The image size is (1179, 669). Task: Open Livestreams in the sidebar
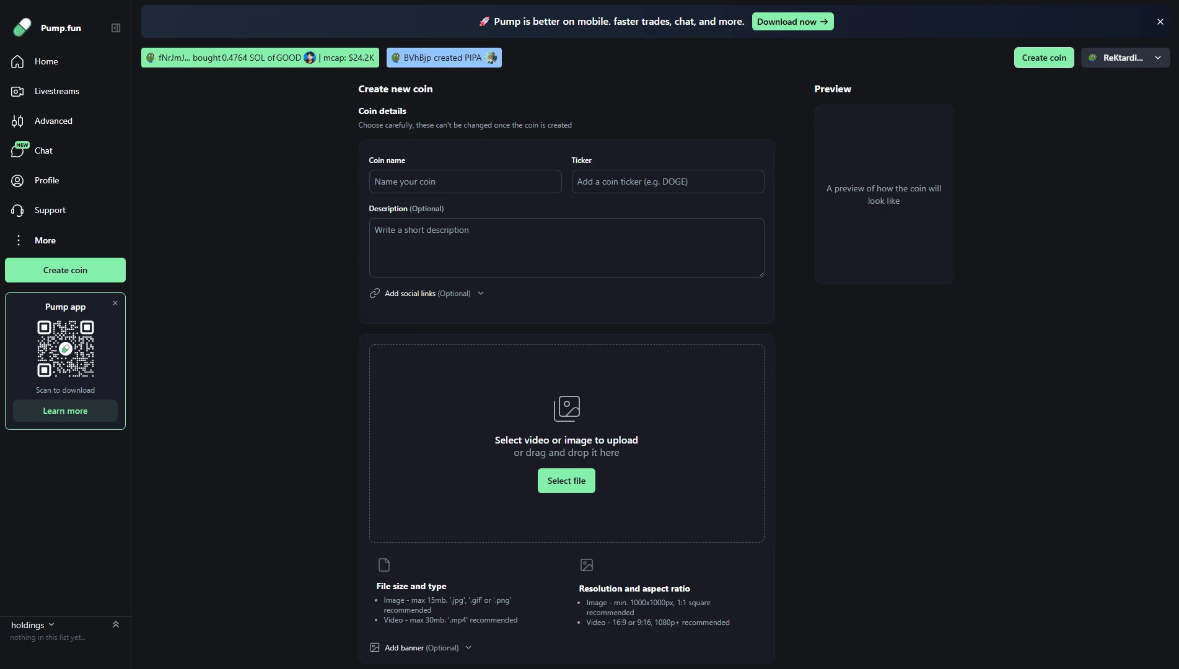(x=65, y=91)
